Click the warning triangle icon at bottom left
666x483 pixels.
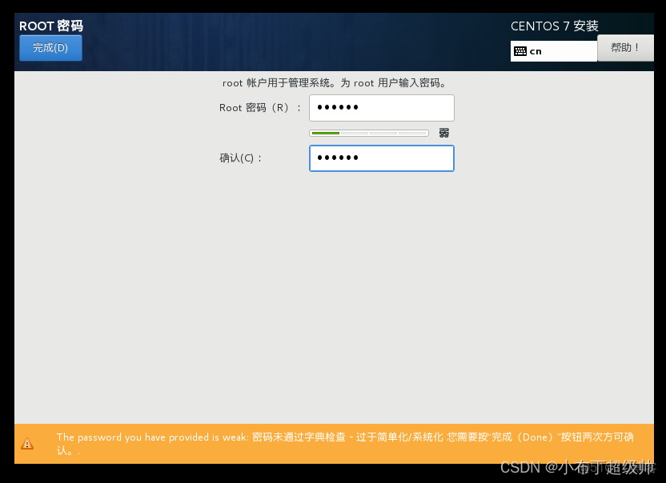pyautogui.click(x=27, y=444)
